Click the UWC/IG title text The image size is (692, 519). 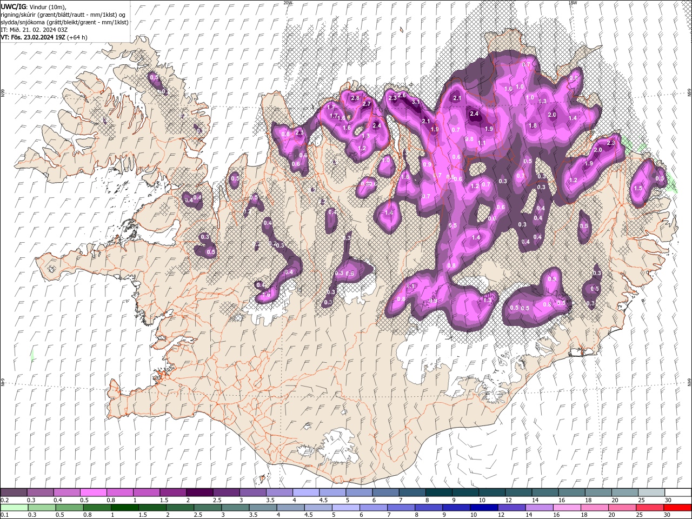tap(13, 6)
